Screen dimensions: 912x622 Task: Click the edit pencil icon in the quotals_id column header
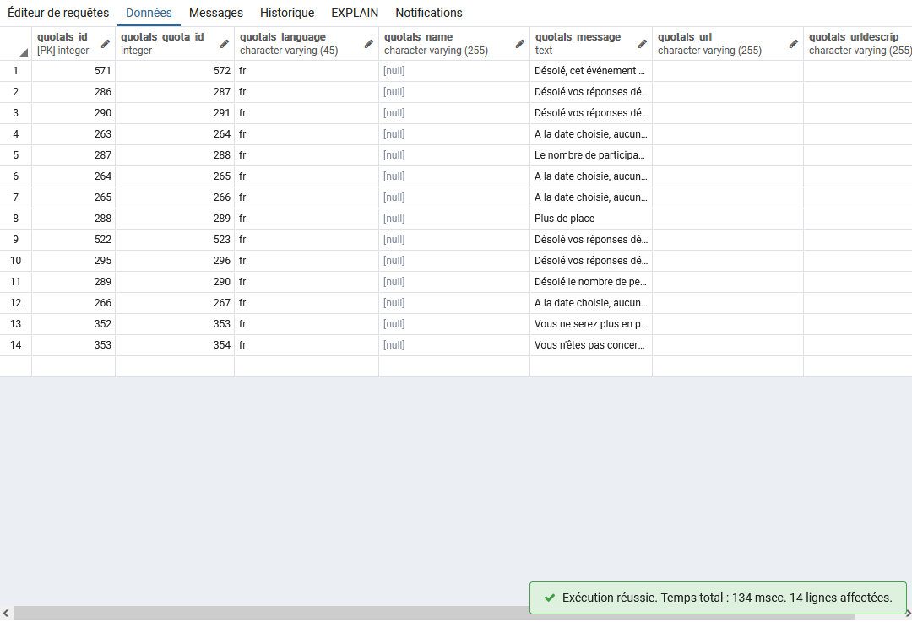106,44
